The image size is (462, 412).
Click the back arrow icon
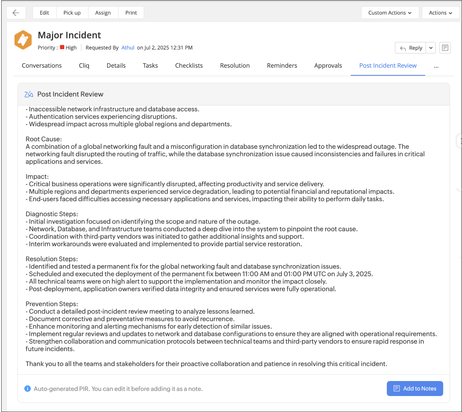coord(16,13)
